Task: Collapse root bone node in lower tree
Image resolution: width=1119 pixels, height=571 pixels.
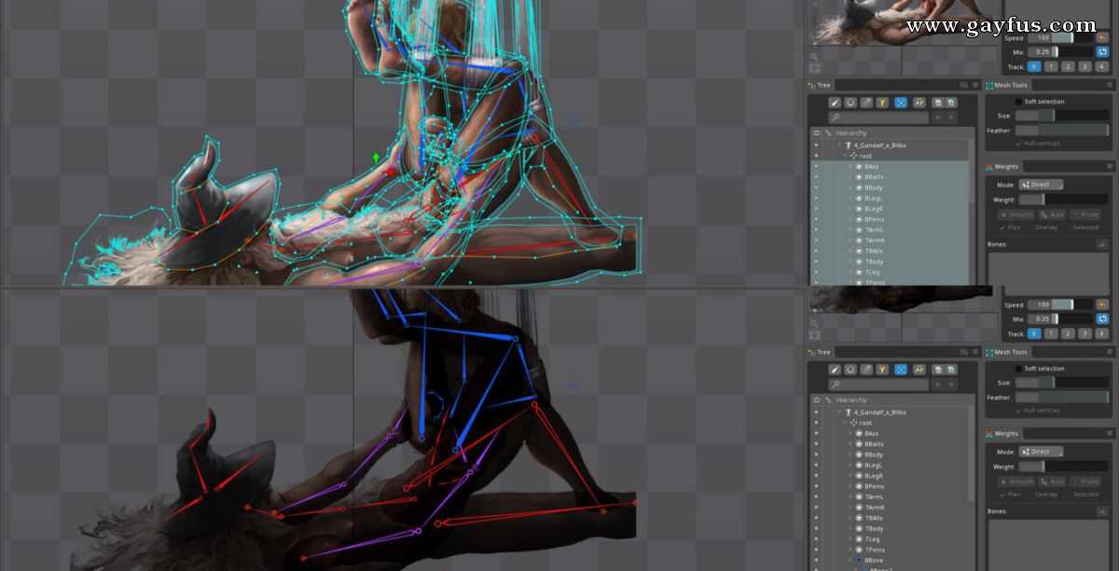Action: point(845,423)
